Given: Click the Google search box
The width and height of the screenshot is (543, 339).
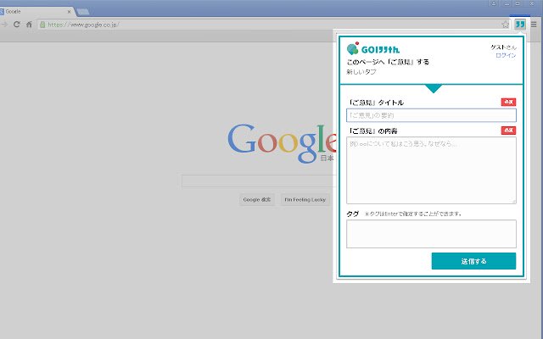Looking at the screenshot, I should (x=258, y=181).
